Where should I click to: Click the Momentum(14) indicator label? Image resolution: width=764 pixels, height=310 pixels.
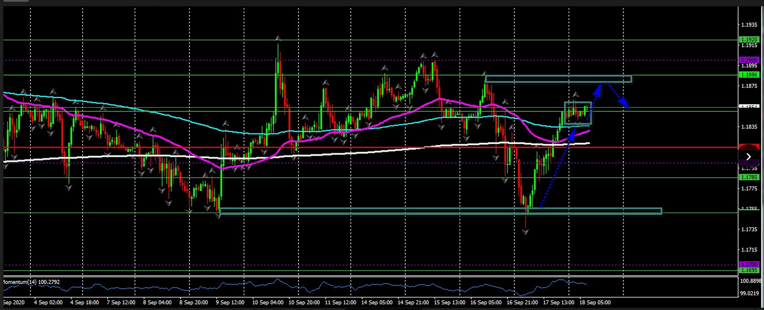coord(31,282)
